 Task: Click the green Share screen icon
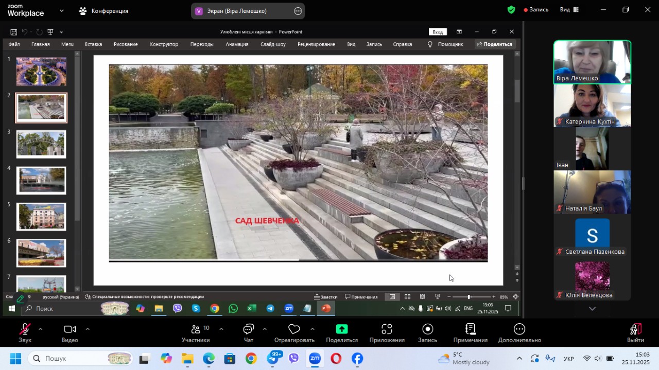point(342,330)
